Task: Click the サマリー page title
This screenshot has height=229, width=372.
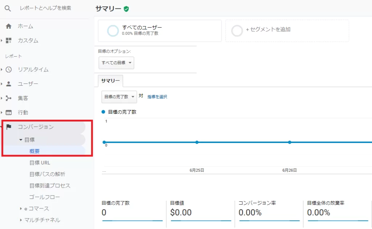Action: click(x=108, y=9)
